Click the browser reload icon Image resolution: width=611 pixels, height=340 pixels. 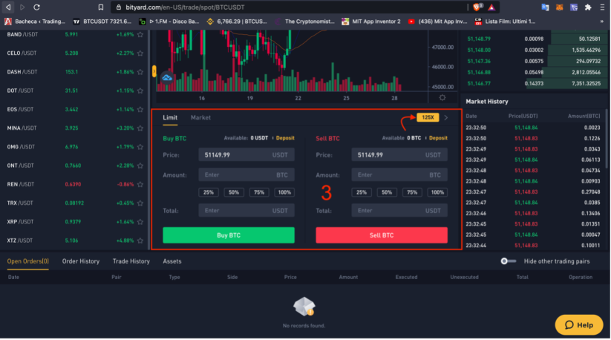[x=36, y=7]
